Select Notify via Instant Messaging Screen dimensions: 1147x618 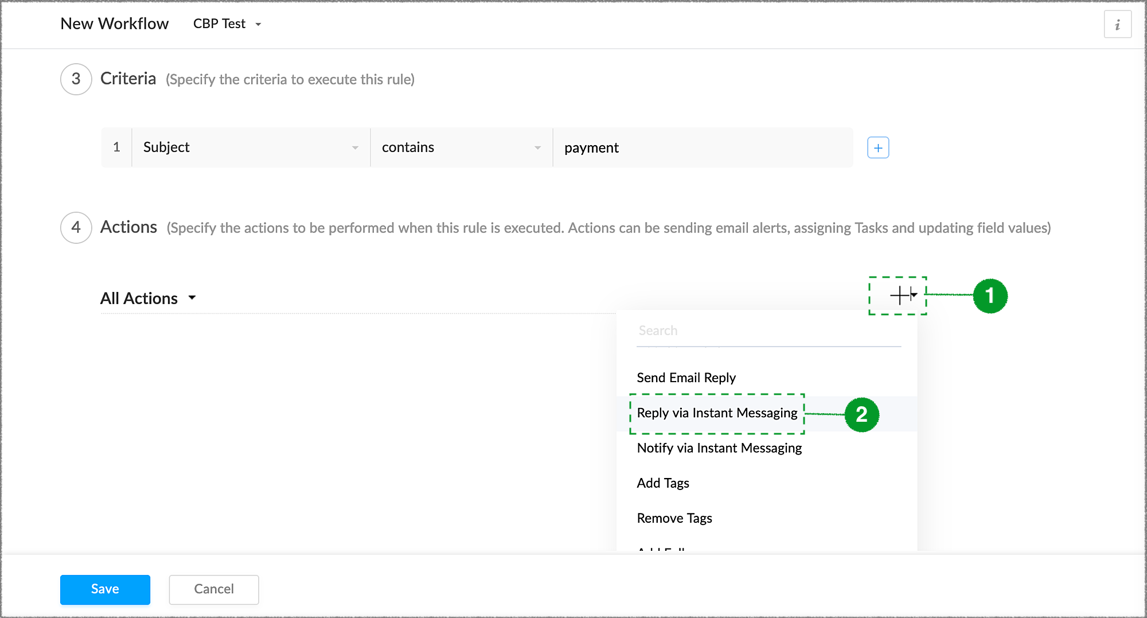click(x=719, y=448)
